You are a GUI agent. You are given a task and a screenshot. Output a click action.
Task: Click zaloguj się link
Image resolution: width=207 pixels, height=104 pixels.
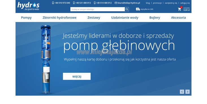tap(185, 3)
